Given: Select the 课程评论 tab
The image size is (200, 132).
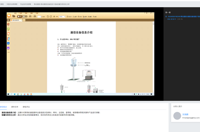Looking at the screenshot, I should coord(26,107).
